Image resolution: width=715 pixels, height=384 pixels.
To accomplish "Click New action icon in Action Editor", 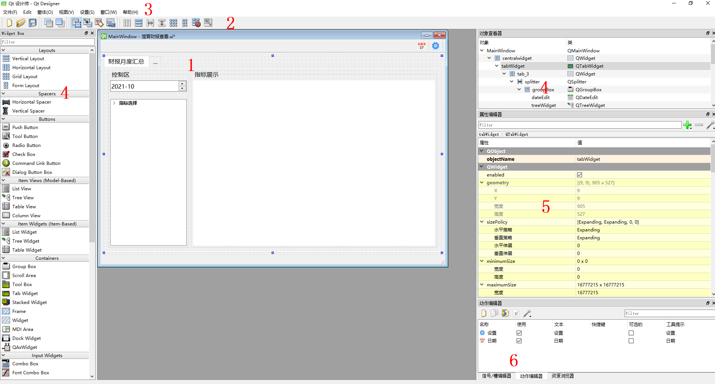I will [484, 313].
